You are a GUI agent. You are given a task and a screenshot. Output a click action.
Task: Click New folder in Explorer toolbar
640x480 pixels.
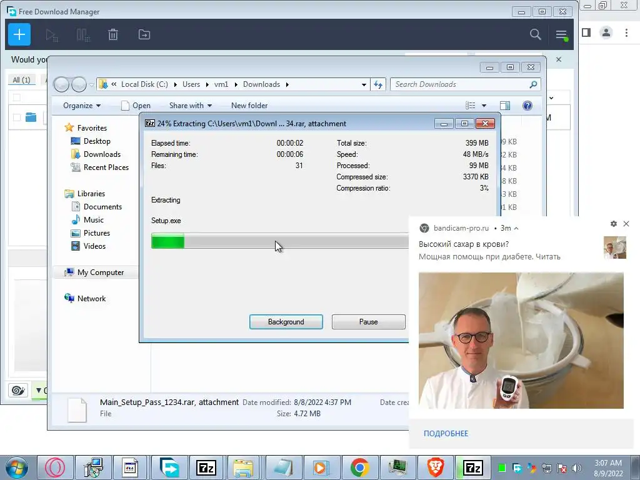click(249, 105)
